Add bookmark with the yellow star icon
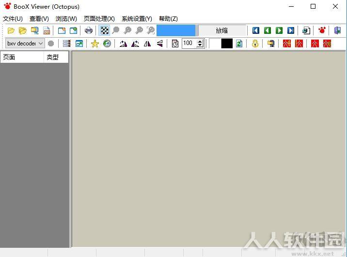 tap(95, 43)
